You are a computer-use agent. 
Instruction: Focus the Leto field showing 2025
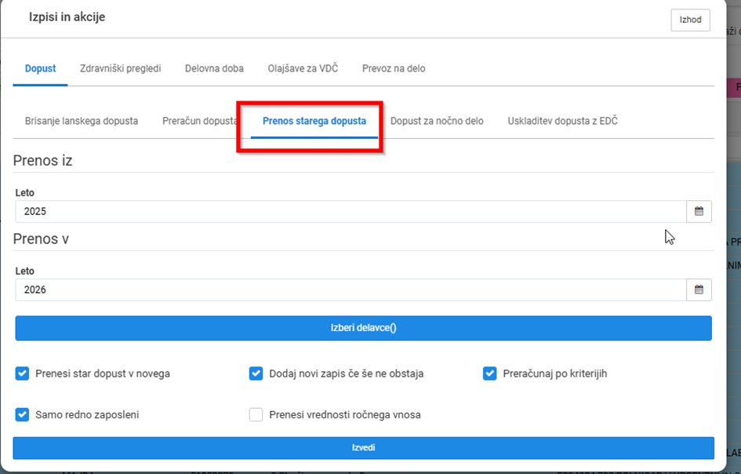pyautogui.click(x=351, y=211)
